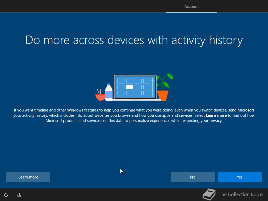
Task: Click the volume speaker icon
Action: [x=261, y=195]
